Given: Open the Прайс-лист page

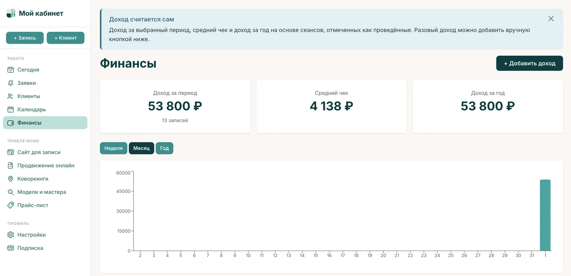Looking at the screenshot, I should pos(45,205).
